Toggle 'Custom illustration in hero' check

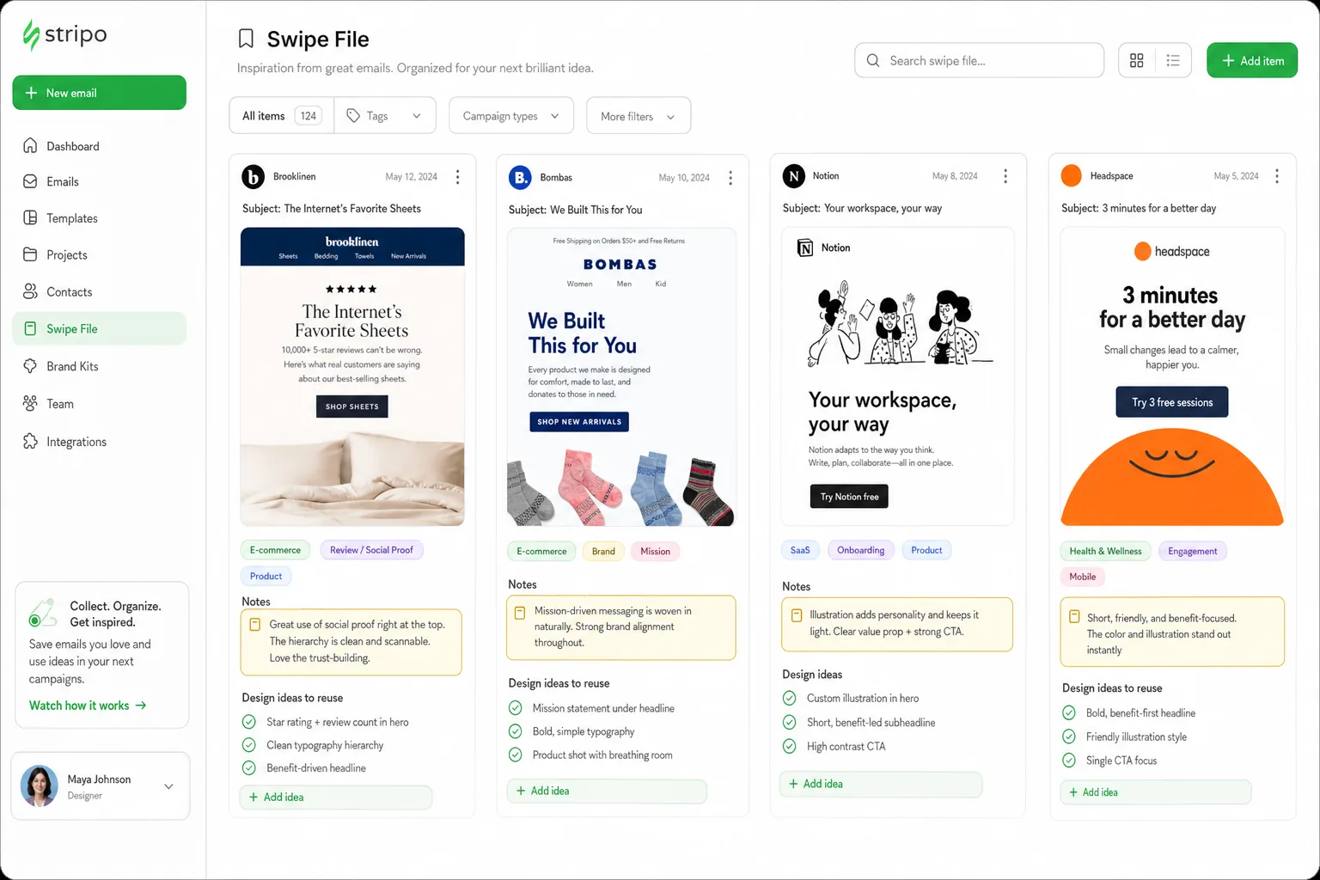click(790, 698)
